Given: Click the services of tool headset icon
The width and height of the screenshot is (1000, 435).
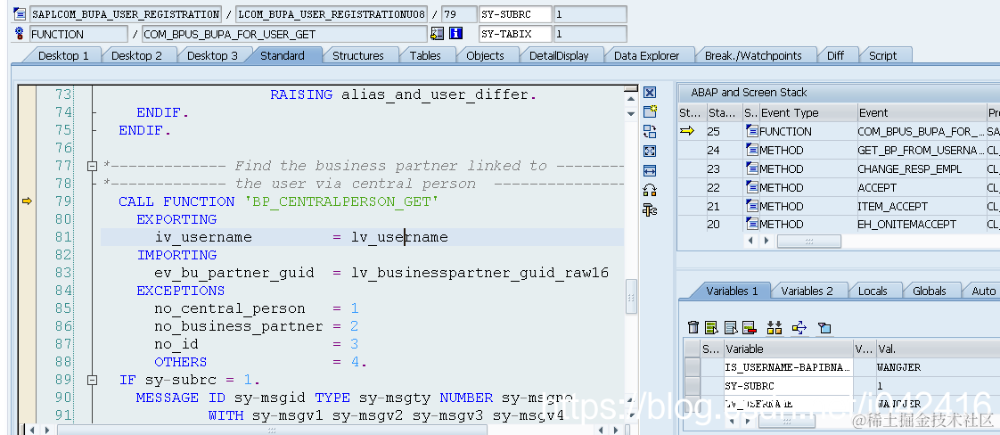Looking at the screenshot, I should [650, 190].
